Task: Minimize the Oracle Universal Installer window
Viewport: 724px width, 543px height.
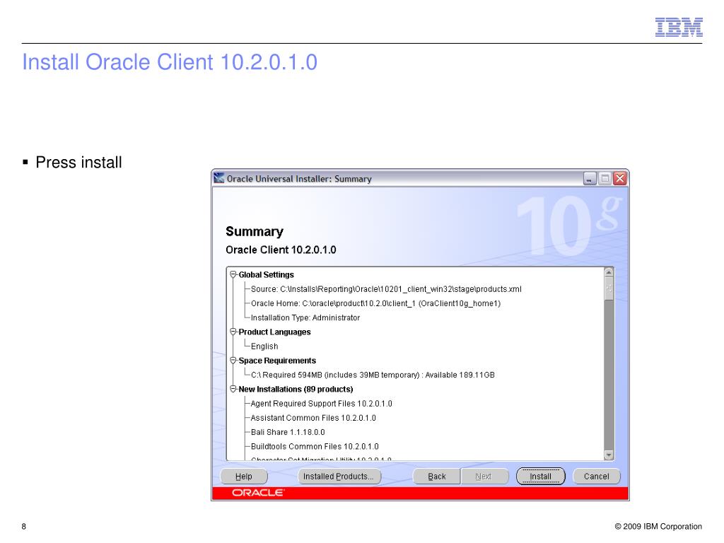Action: tap(590, 178)
